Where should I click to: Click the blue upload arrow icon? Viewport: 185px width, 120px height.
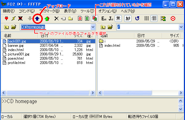tap(37, 18)
